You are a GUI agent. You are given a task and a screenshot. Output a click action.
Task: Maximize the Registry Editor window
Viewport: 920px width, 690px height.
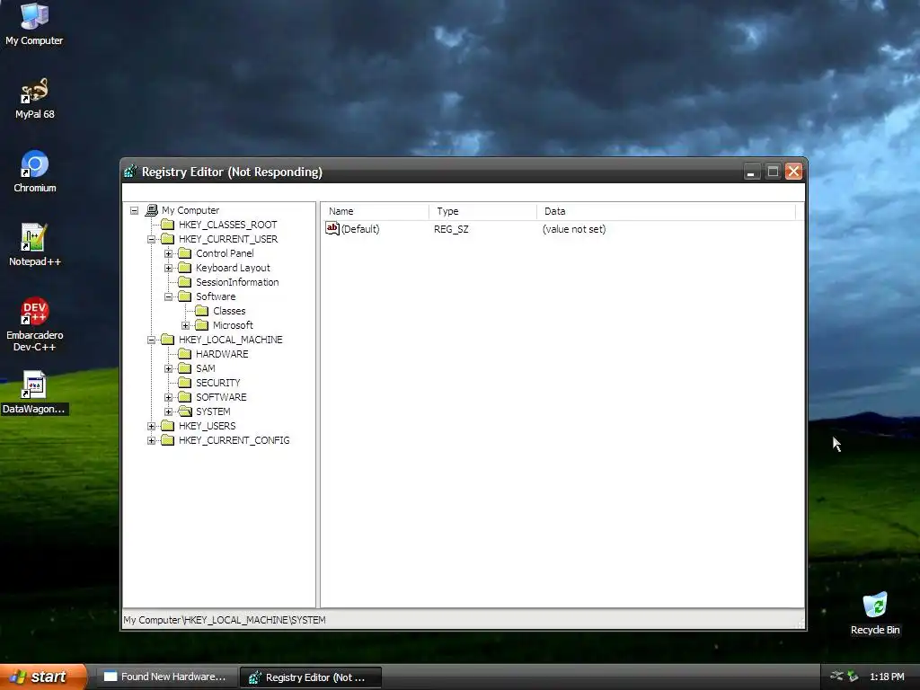click(773, 172)
